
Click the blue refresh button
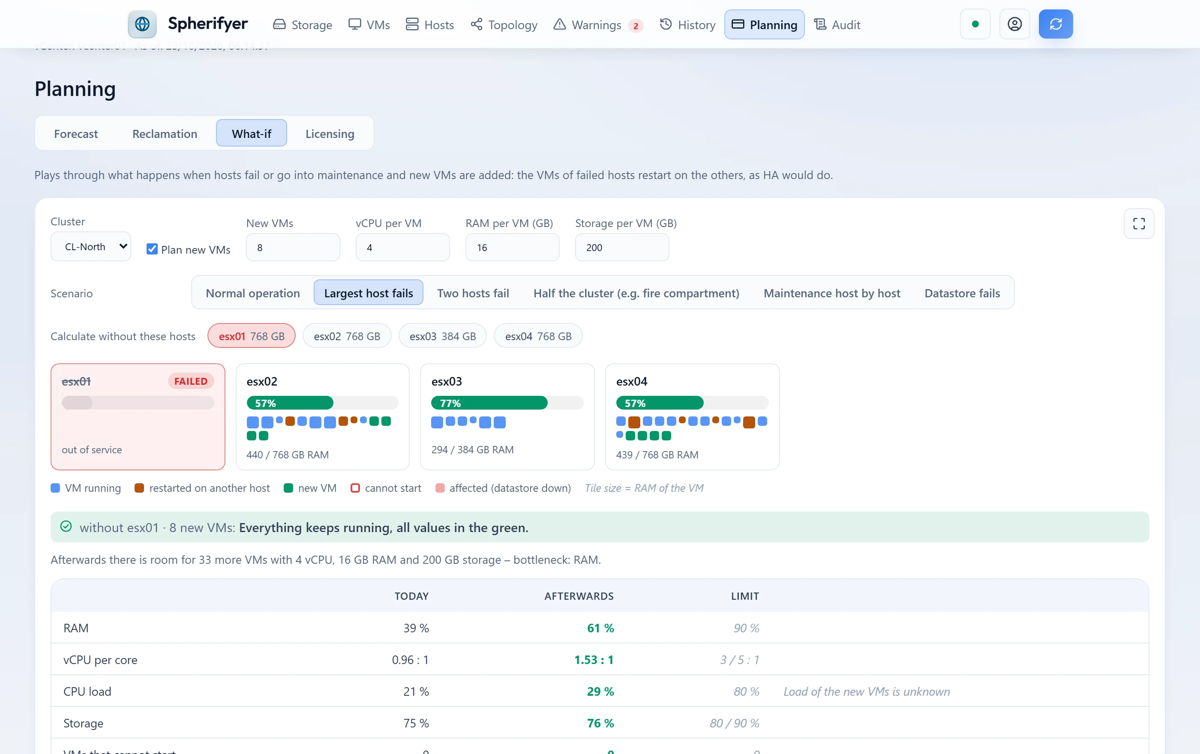tap(1056, 24)
